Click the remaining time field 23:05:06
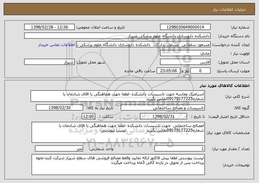This screenshot has width=259, height=183. [x=168, y=71]
